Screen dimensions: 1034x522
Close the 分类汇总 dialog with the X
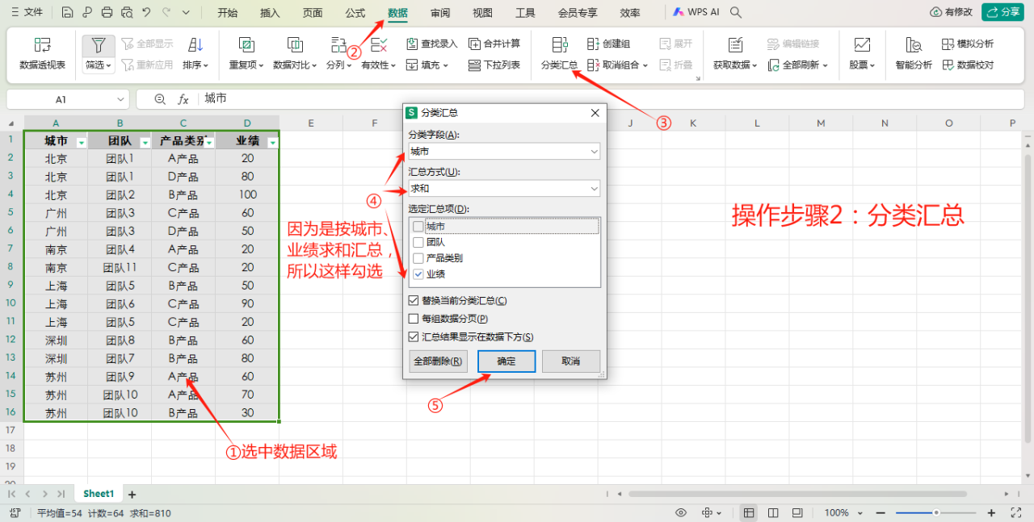(595, 113)
